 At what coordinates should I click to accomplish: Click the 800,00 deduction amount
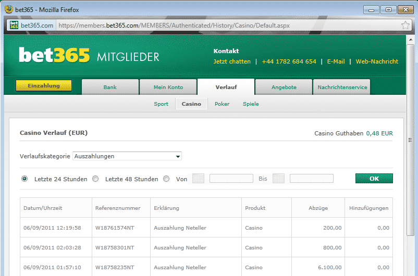(332, 247)
